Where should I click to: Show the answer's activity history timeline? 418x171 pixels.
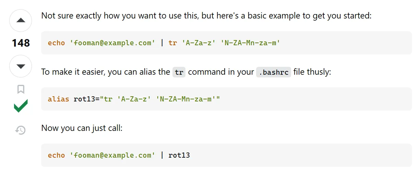[x=21, y=130]
